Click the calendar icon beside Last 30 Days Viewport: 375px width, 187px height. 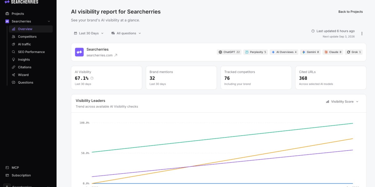tap(75, 33)
